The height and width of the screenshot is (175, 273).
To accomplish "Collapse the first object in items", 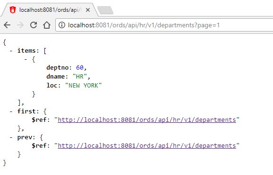I will coord(26,59).
